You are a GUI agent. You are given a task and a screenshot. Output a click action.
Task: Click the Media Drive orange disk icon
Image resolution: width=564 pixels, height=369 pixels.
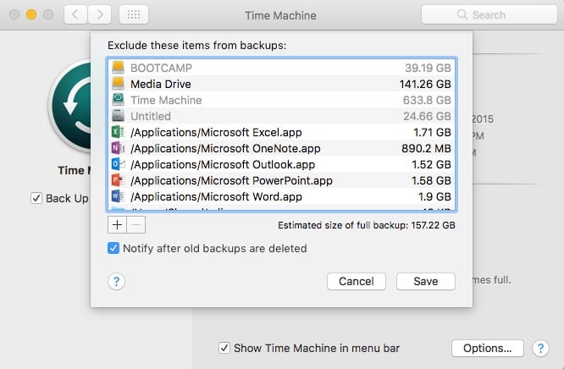tap(118, 84)
